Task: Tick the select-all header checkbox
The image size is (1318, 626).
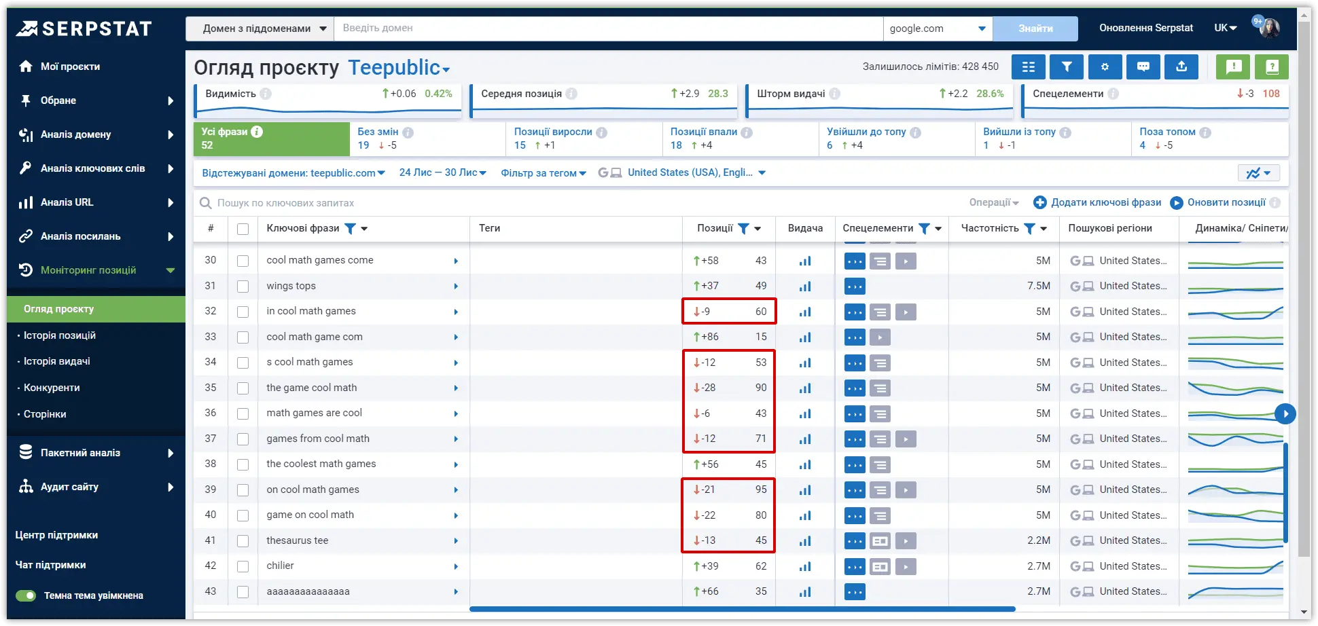Action: [x=243, y=229]
